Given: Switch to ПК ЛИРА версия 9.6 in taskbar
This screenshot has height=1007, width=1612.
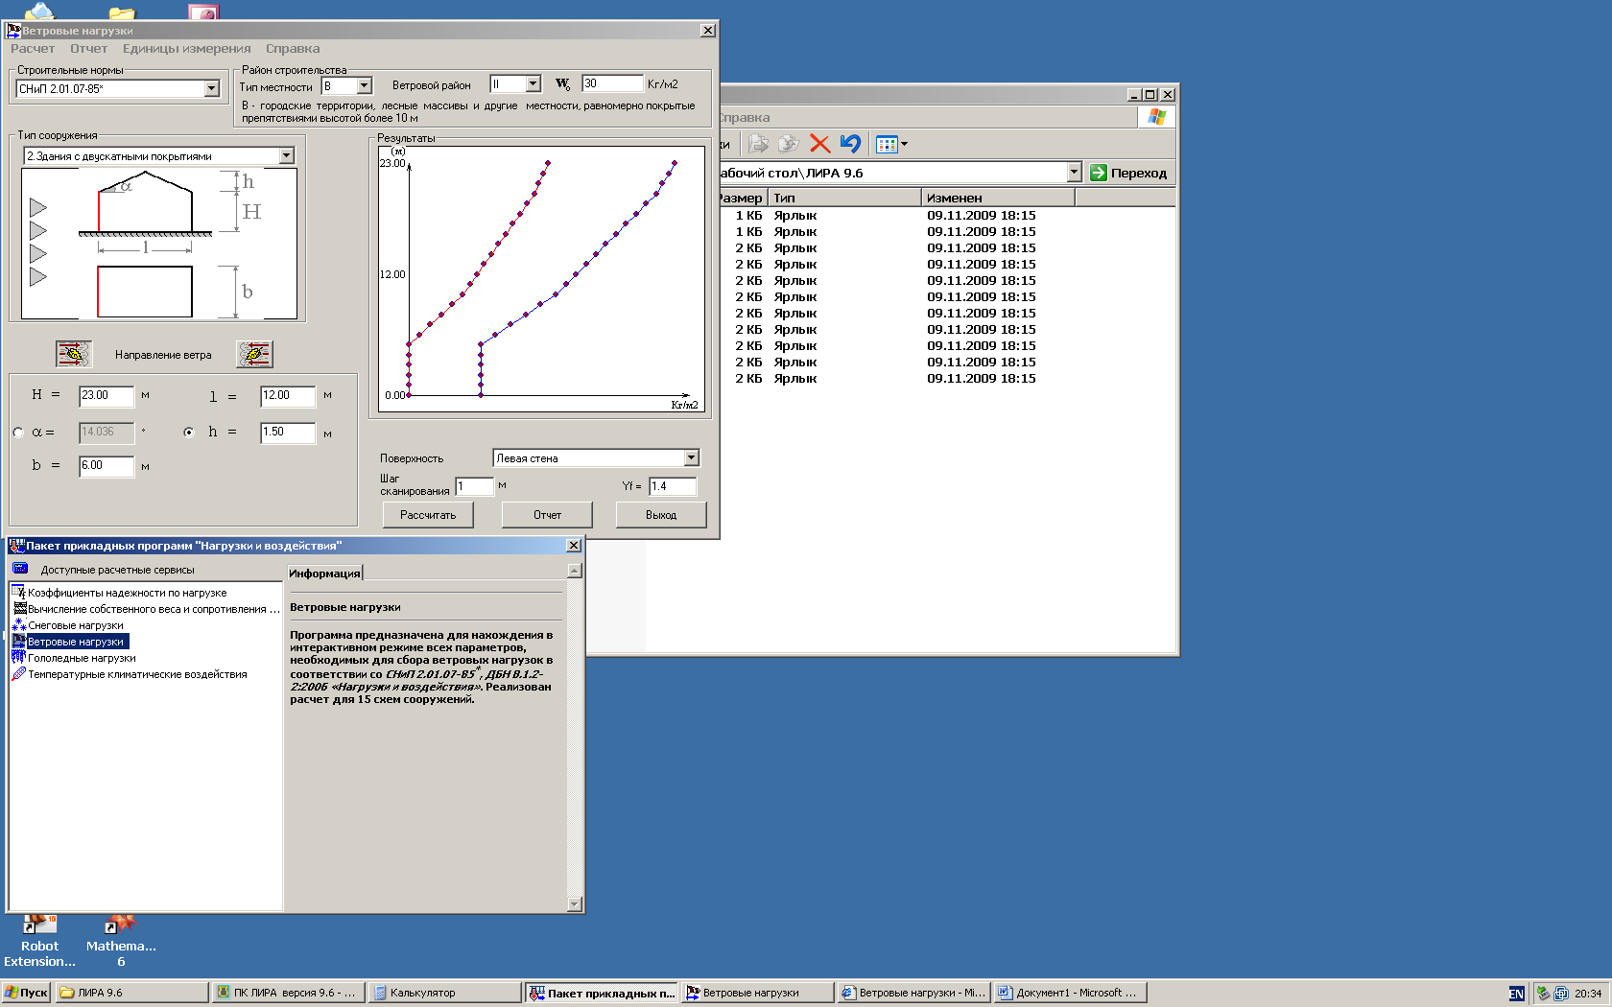Looking at the screenshot, I should pyautogui.click(x=287, y=993).
